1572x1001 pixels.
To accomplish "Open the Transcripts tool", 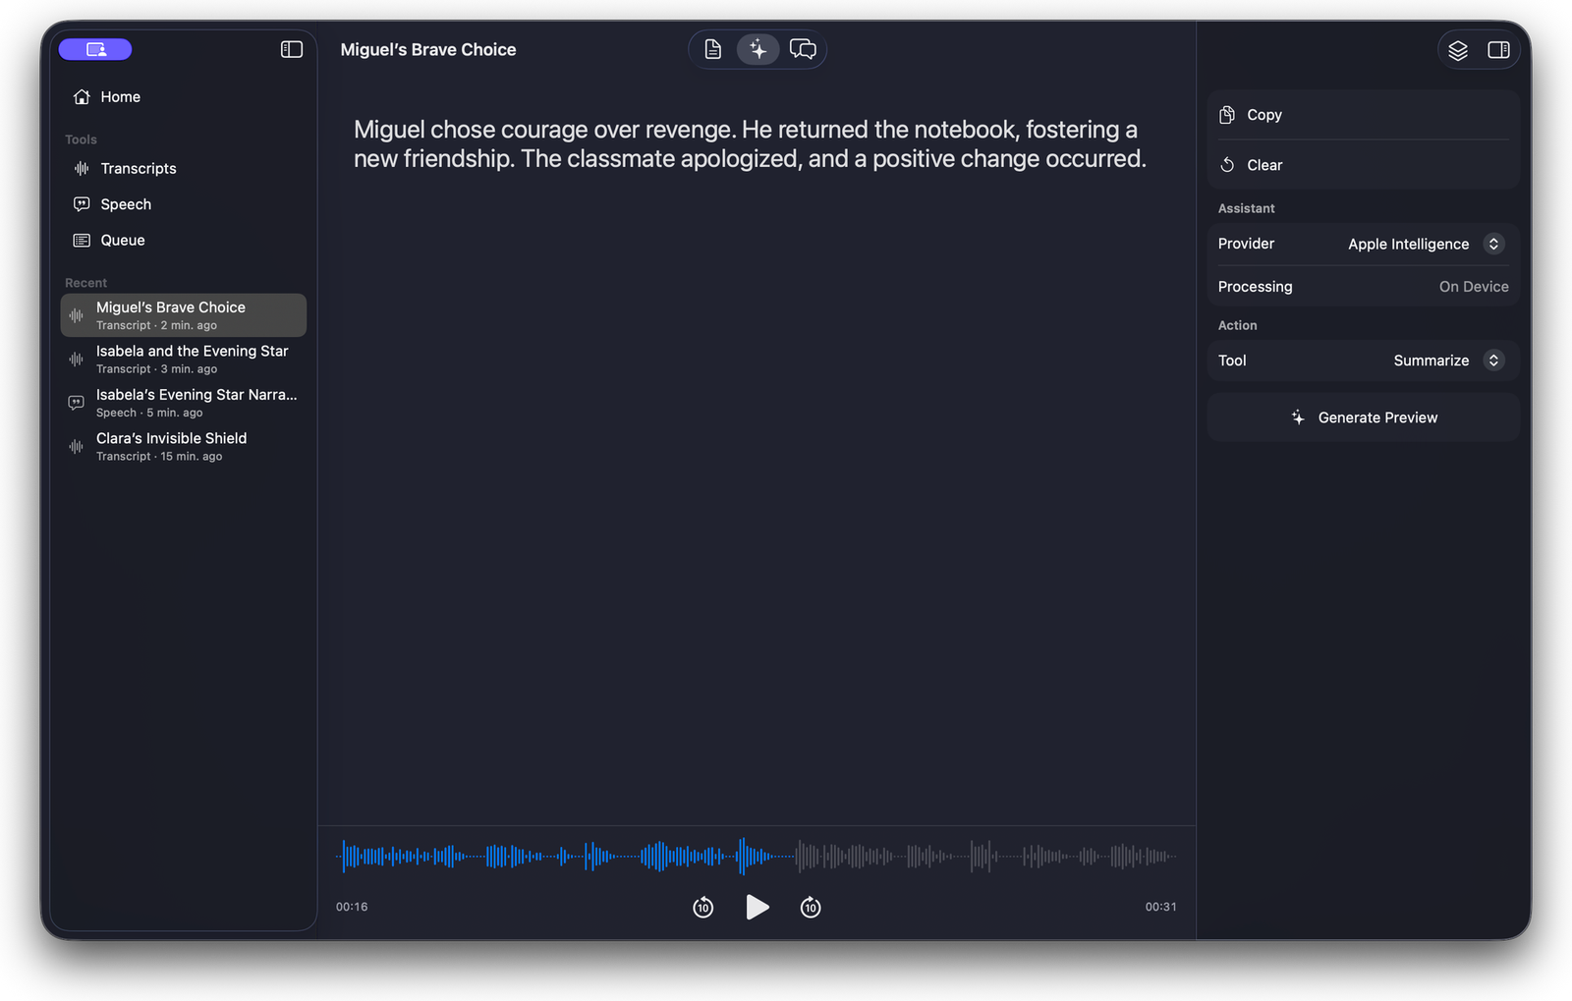I will point(184,169).
